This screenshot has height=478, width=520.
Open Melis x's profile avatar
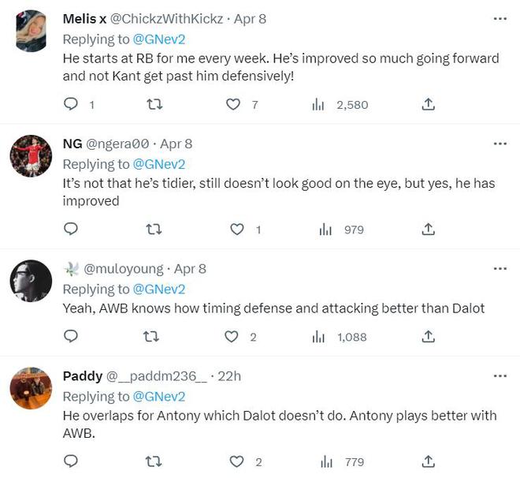[32, 32]
